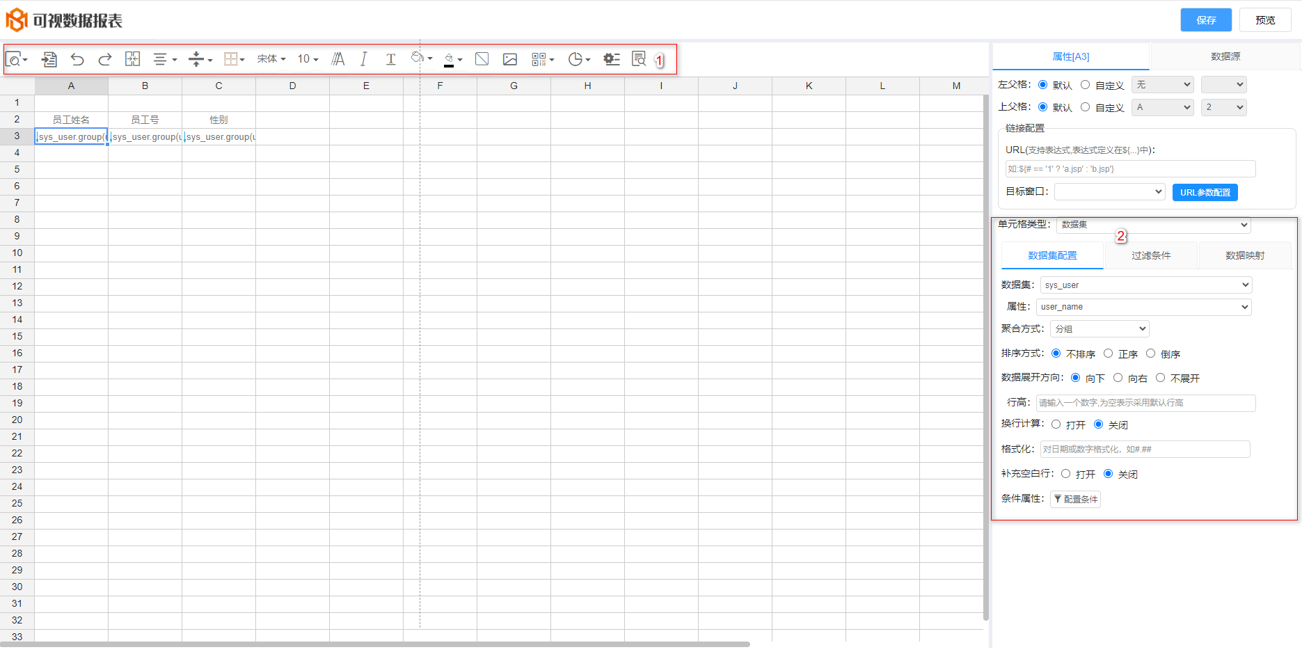Switch to the 属性[A3] tab
This screenshot has width=1302, height=652.
tap(1071, 56)
